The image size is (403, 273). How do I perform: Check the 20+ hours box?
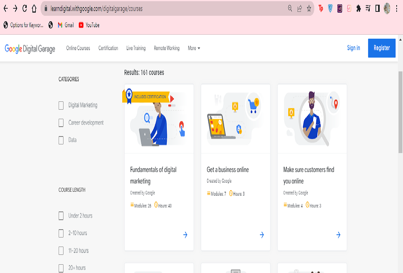coord(61,268)
